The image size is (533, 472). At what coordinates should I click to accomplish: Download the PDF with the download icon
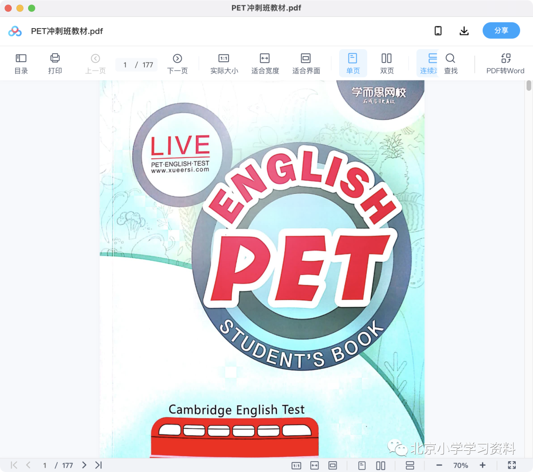[464, 31]
